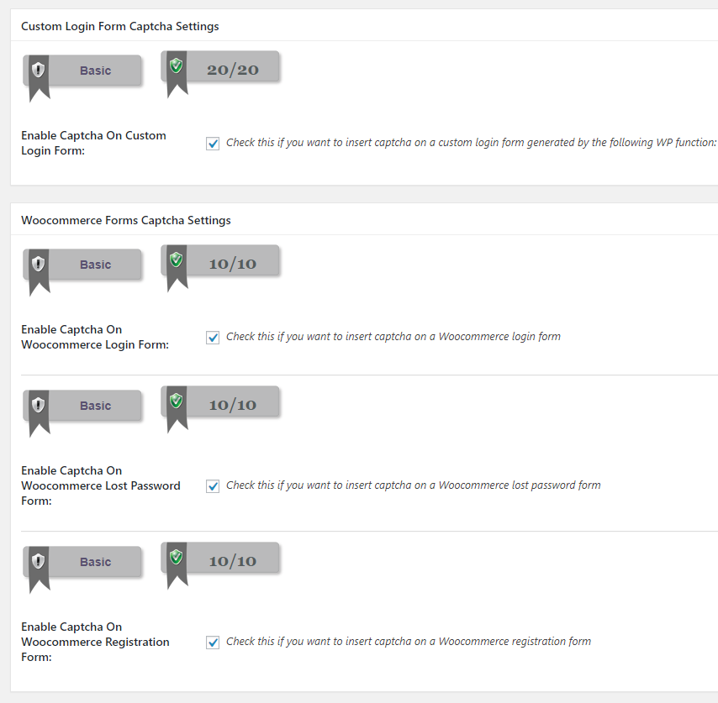Screen dimensions: 718x703
Task: Click green check shield above Registration Form option
Action: pyautogui.click(x=176, y=557)
